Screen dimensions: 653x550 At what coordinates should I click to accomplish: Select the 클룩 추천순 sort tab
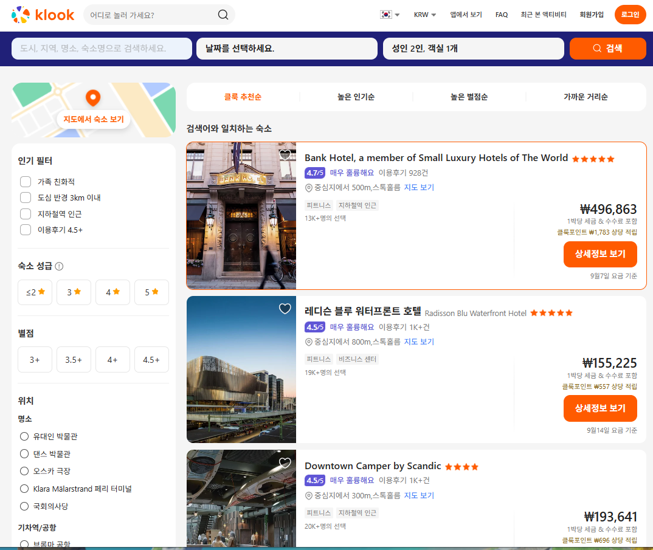(x=243, y=97)
